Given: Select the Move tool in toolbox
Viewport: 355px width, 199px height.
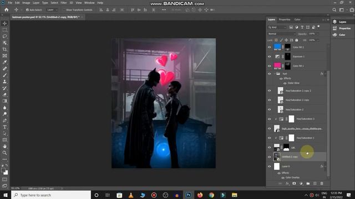Looking at the screenshot, I should pos(4,23).
